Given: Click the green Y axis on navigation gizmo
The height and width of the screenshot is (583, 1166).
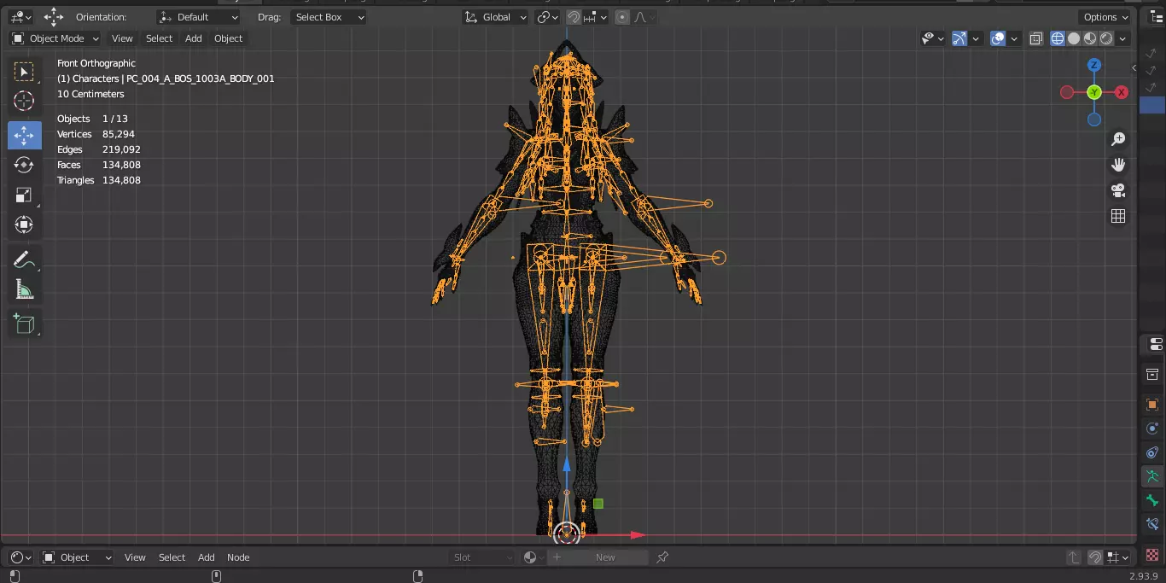Looking at the screenshot, I should 1094,92.
